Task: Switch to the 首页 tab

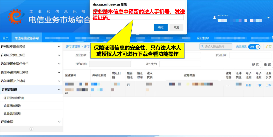Action: point(5,38)
